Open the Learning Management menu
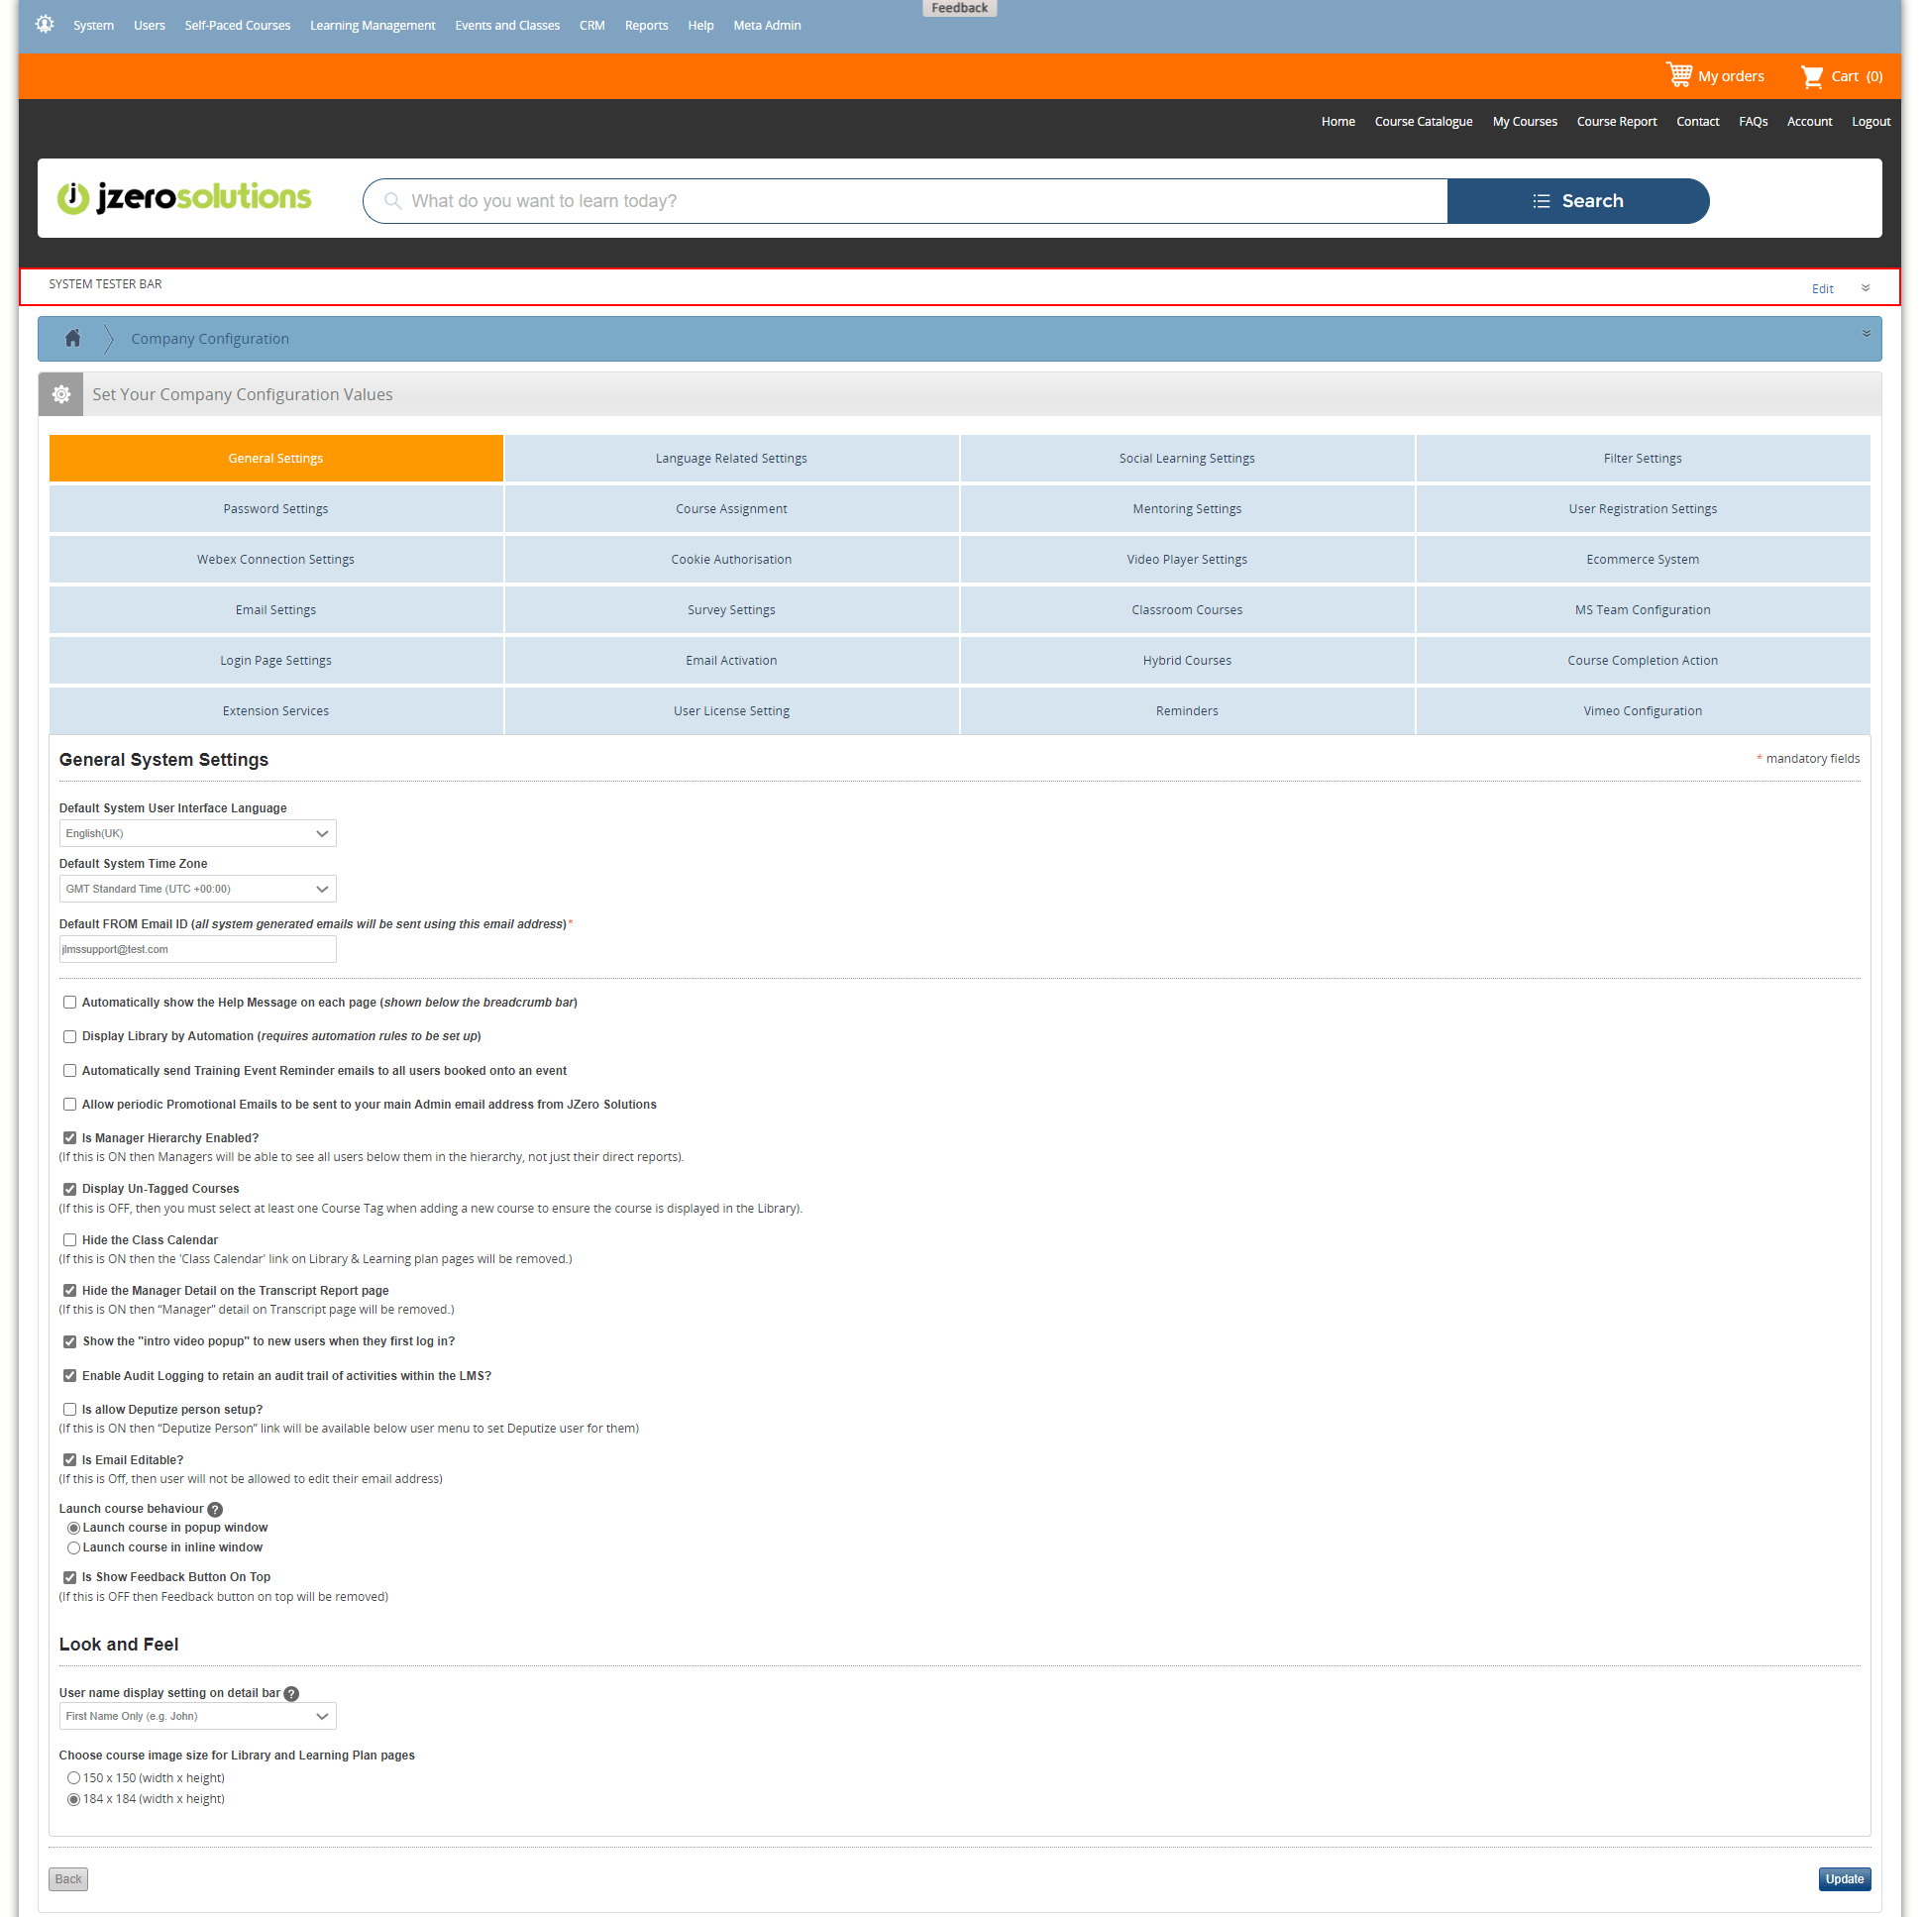 coord(373,25)
